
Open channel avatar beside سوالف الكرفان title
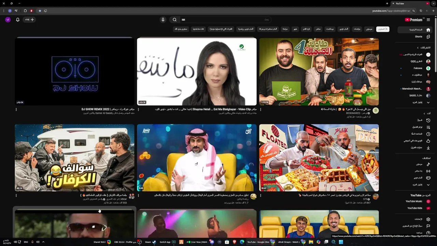coord(131,196)
